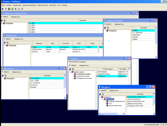This screenshot has width=167, height=126.
Task: Click the tree structure icon in Оценки window
Action: 73,69
